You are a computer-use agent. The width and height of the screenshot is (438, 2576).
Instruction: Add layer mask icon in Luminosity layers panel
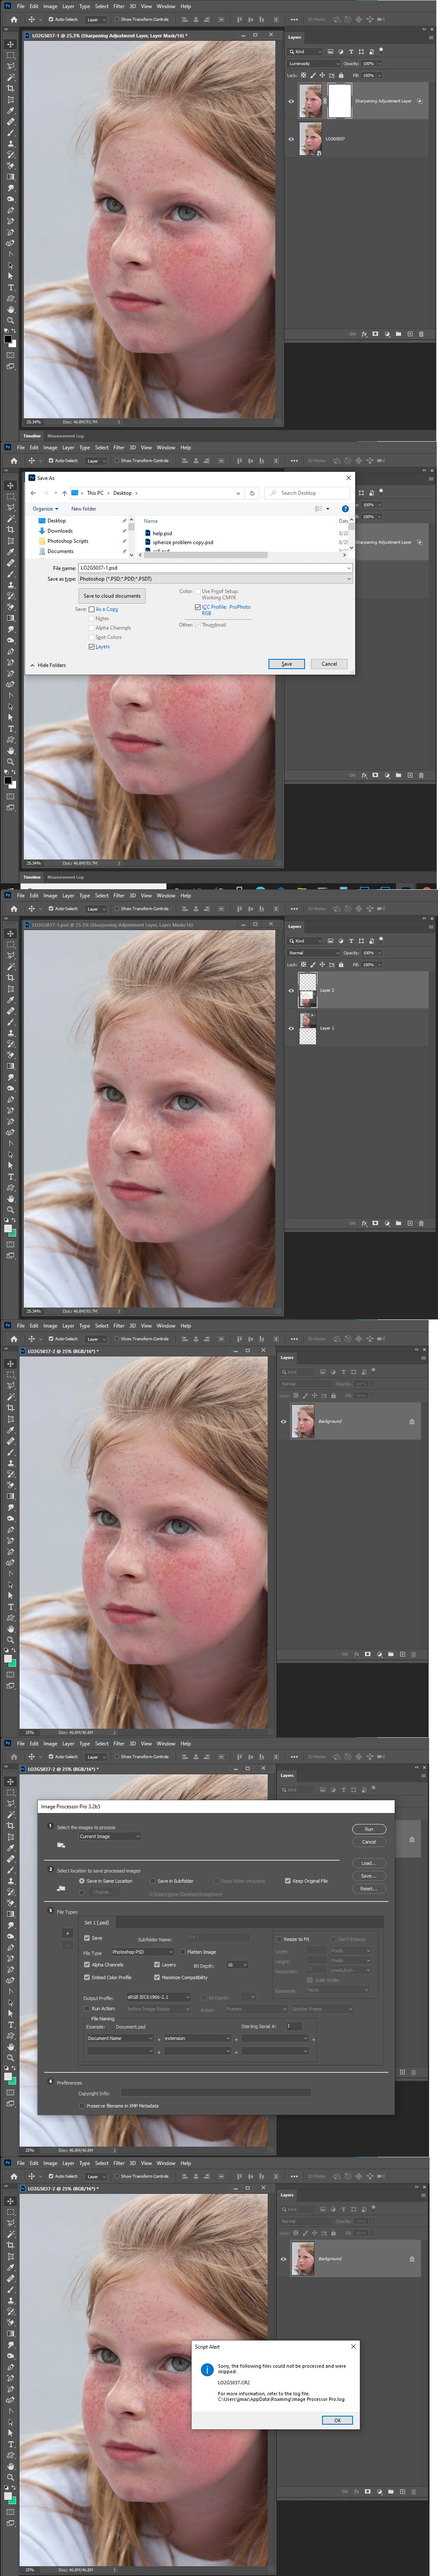coord(375,334)
